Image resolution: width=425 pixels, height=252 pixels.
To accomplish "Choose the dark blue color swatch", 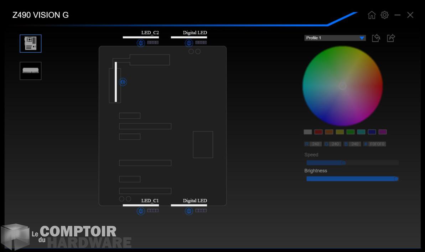I will pos(372,132).
